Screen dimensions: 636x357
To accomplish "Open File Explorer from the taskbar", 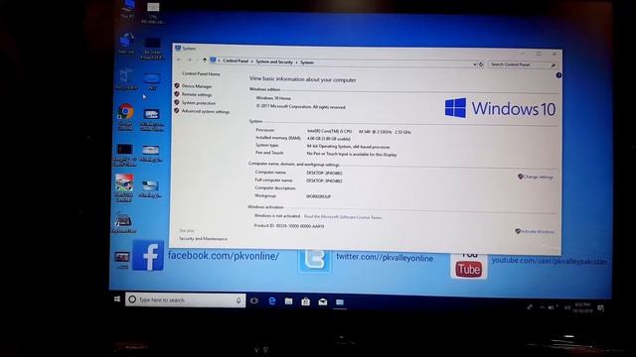I will click(x=289, y=301).
